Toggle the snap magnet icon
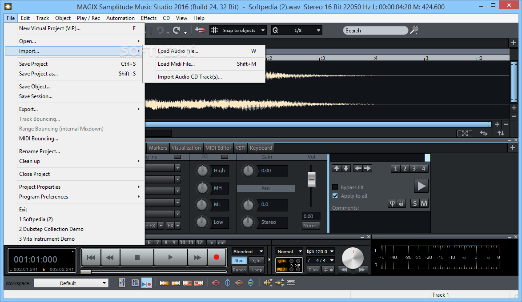The image size is (522, 302). (x=200, y=30)
